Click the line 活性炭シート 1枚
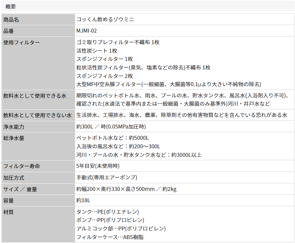 pos(97,51)
